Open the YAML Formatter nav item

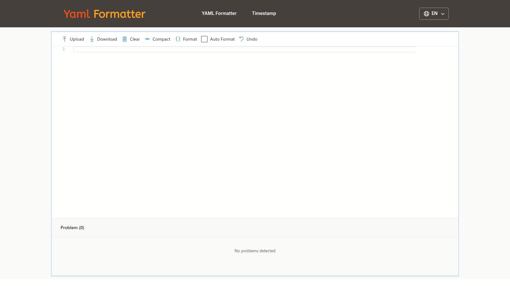coord(219,13)
